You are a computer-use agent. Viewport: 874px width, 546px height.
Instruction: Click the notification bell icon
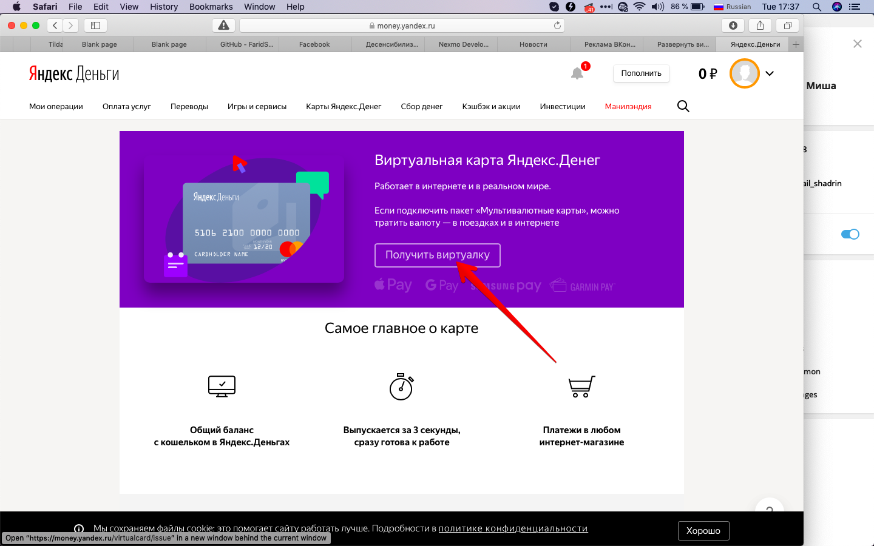click(x=577, y=73)
